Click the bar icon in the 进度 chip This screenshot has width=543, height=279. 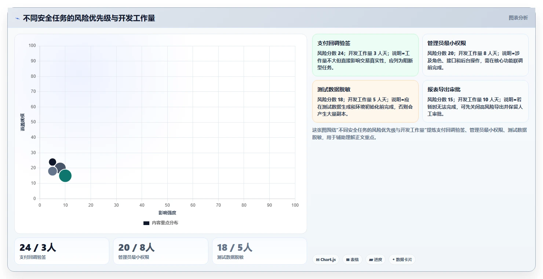click(371, 260)
